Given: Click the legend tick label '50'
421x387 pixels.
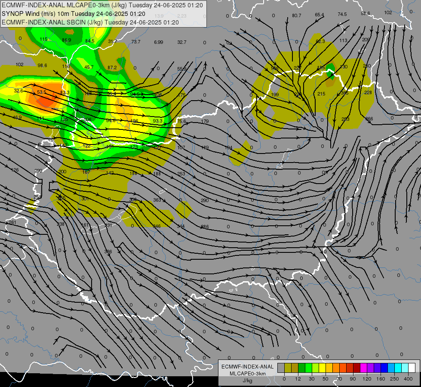Looking at the screenshot, I should click(x=326, y=379).
